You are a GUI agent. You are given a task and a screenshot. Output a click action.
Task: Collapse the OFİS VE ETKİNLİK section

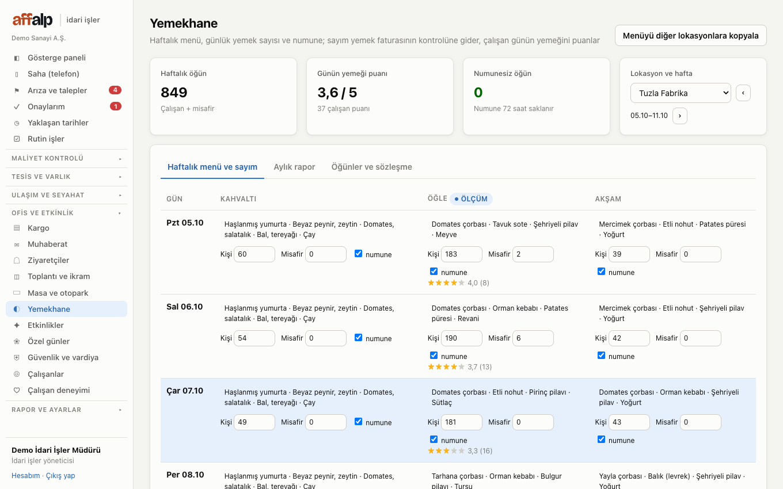(x=66, y=213)
